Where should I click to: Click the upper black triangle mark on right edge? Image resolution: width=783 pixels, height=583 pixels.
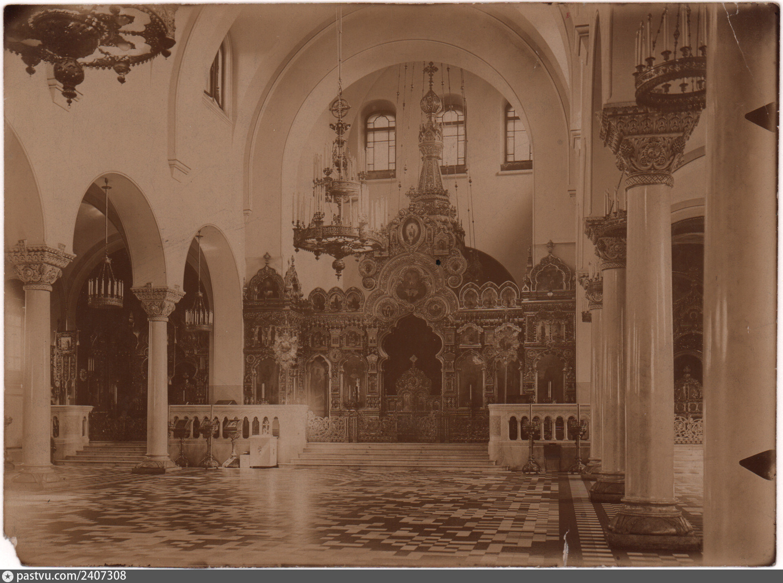pyautogui.click(x=761, y=117)
